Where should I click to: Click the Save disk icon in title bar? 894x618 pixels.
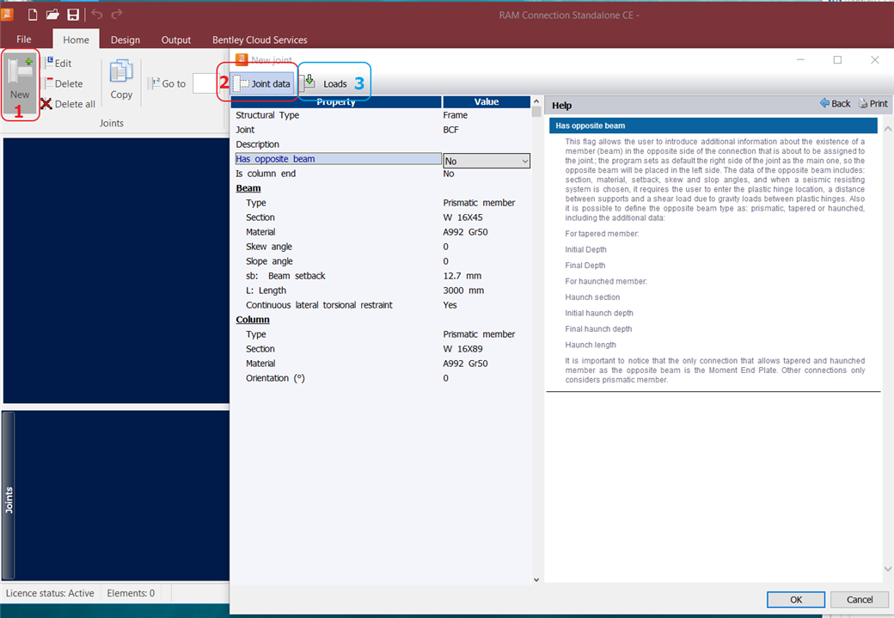coord(73,15)
